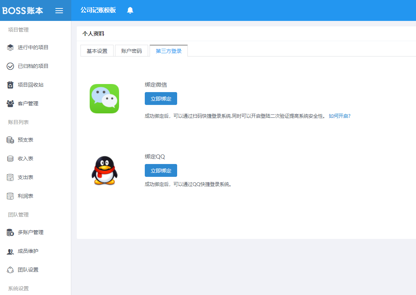The height and width of the screenshot is (295, 416).
Task: Click the 收入表 database icon
Action: [x=10, y=159]
